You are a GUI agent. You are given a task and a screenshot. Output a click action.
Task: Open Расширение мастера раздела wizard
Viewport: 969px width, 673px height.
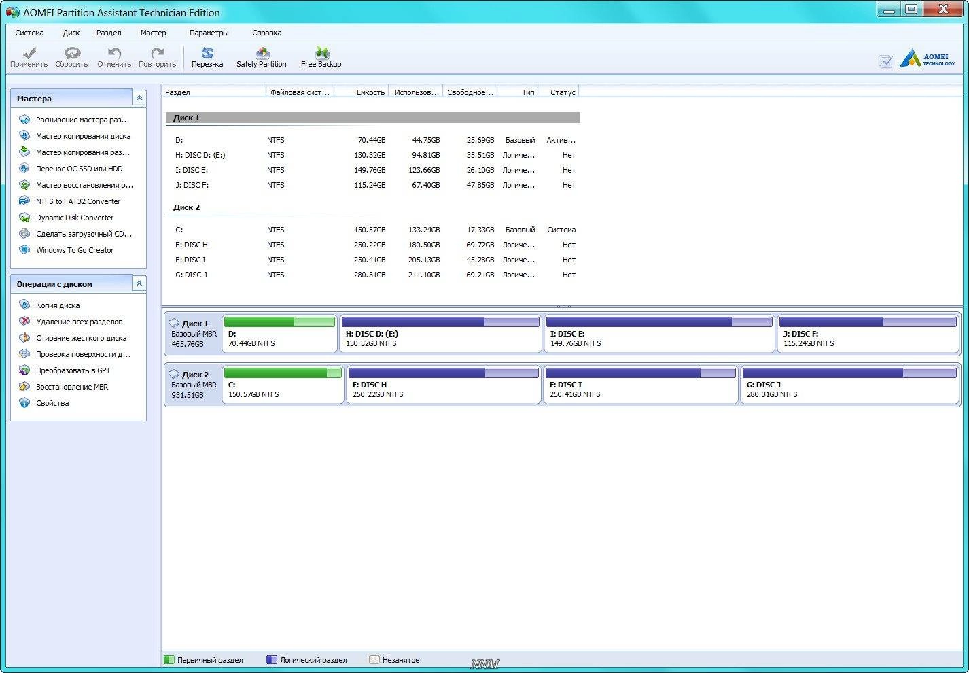click(x=75, y=120)
